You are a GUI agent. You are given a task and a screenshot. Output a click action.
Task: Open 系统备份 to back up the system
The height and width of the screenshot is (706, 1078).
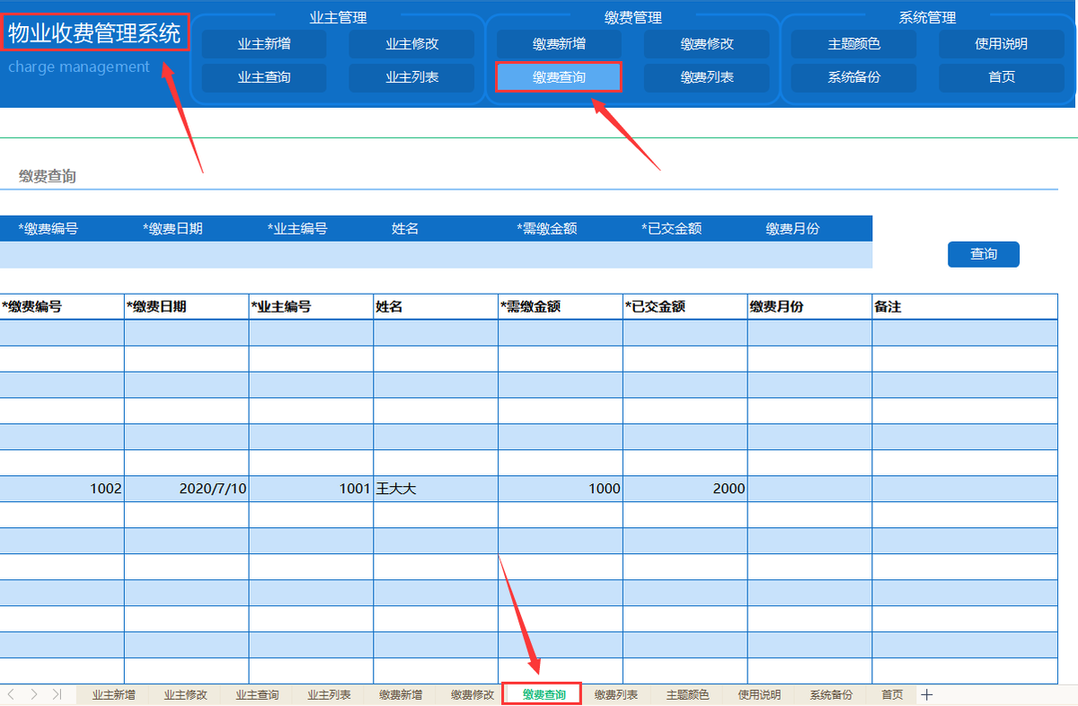(x=853, y=77)
